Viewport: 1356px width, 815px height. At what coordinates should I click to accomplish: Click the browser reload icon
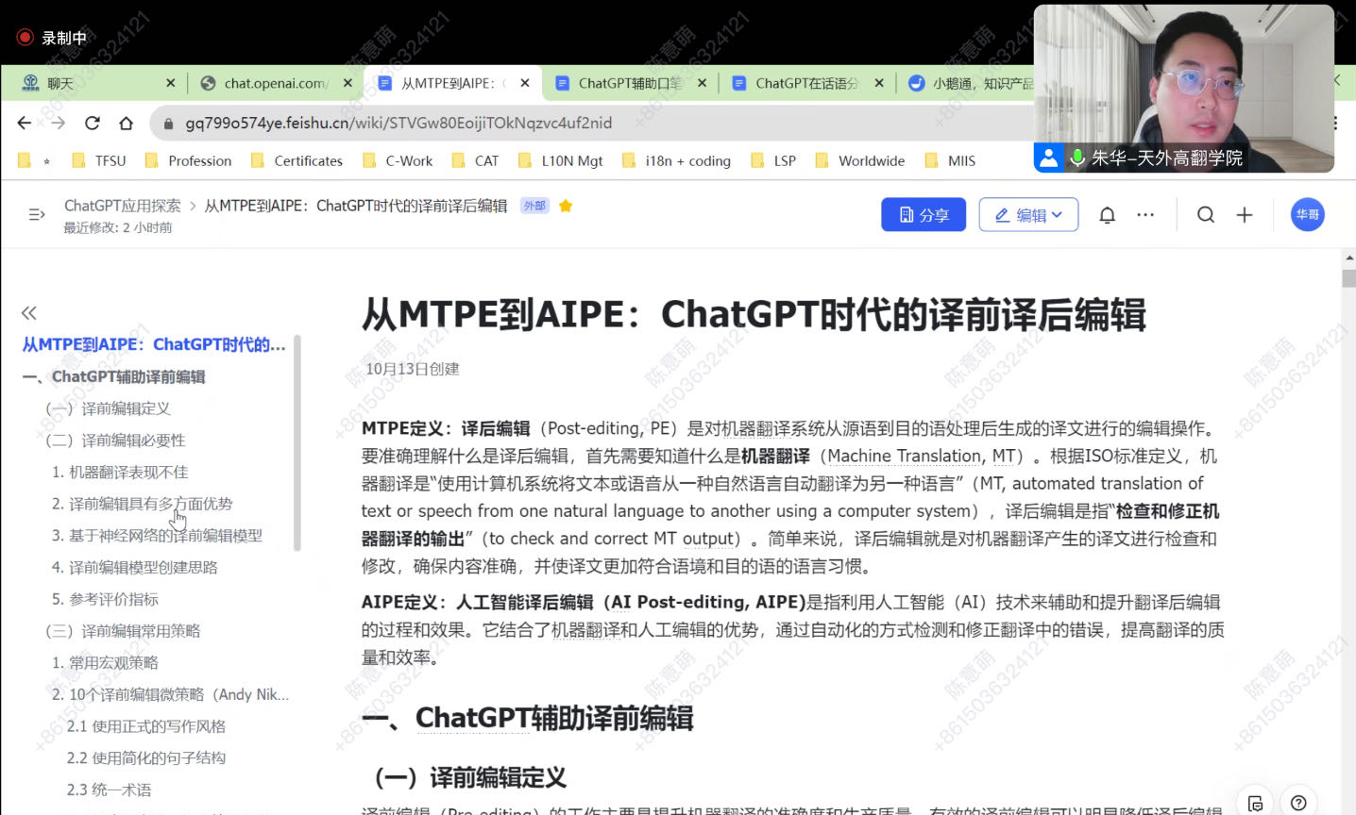pos(92,123)
